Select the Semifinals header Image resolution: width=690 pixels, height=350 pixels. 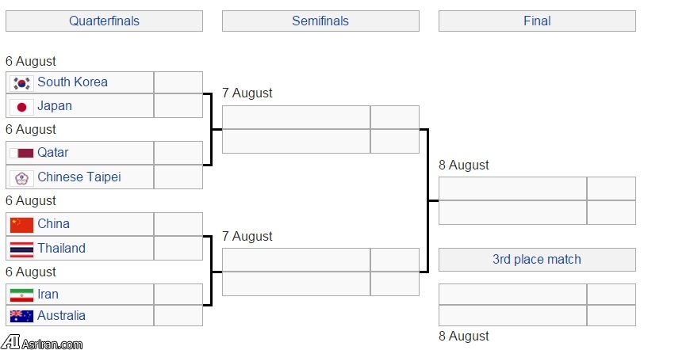pyautogui.click(x=320, y=21)
